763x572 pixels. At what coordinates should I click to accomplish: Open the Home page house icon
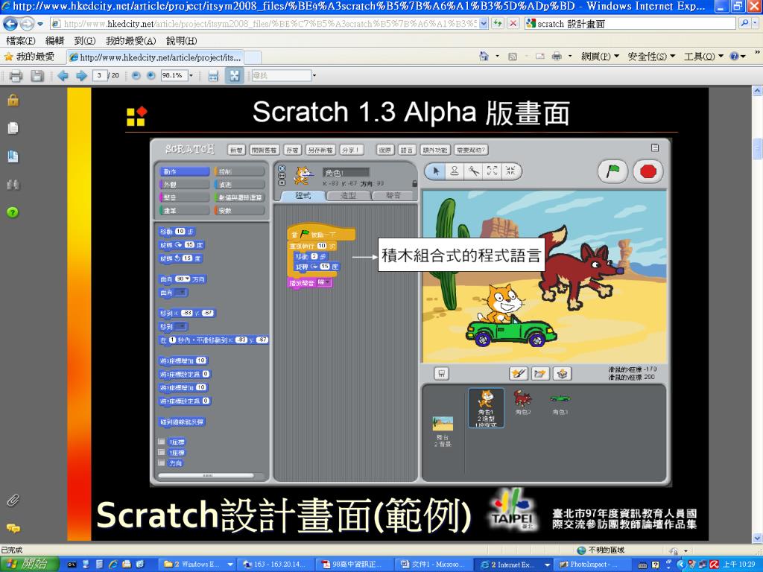(x=484, y=57)
